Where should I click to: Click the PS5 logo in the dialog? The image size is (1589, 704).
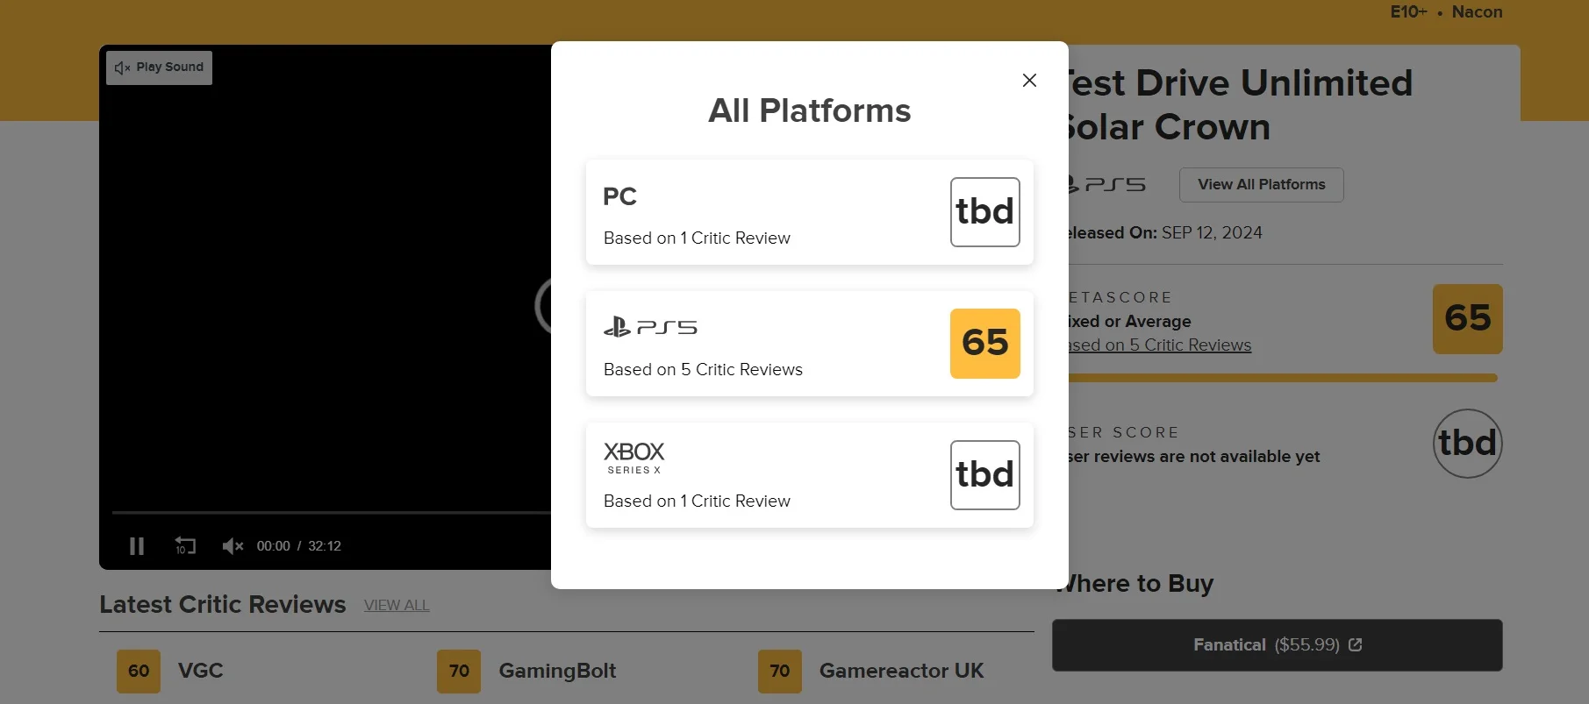[650, 327]
